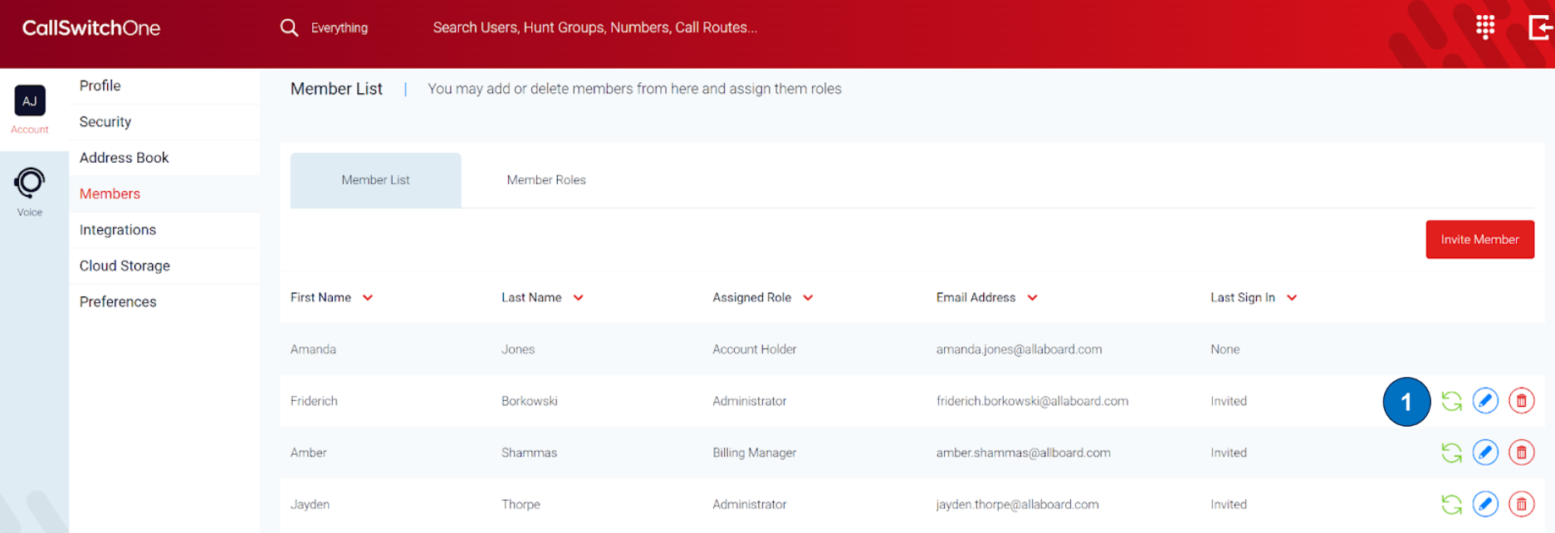Switch to the Member List tab
1555x533 pixels.
[375, 179]
